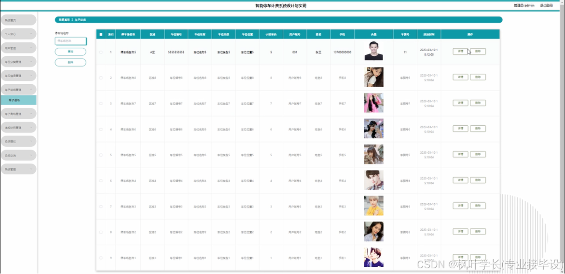
Task: Open 系统管理 in the sidebar
Action: point(18,169)
